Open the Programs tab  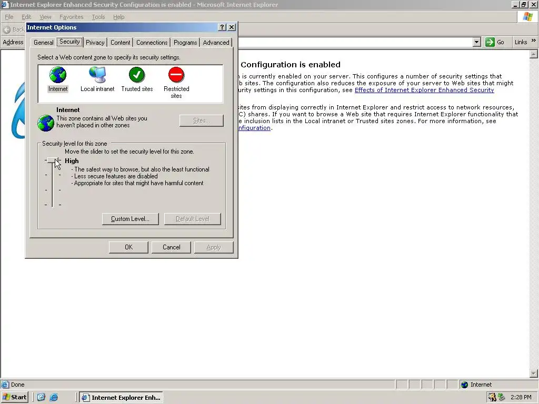[x=185, y=43]
